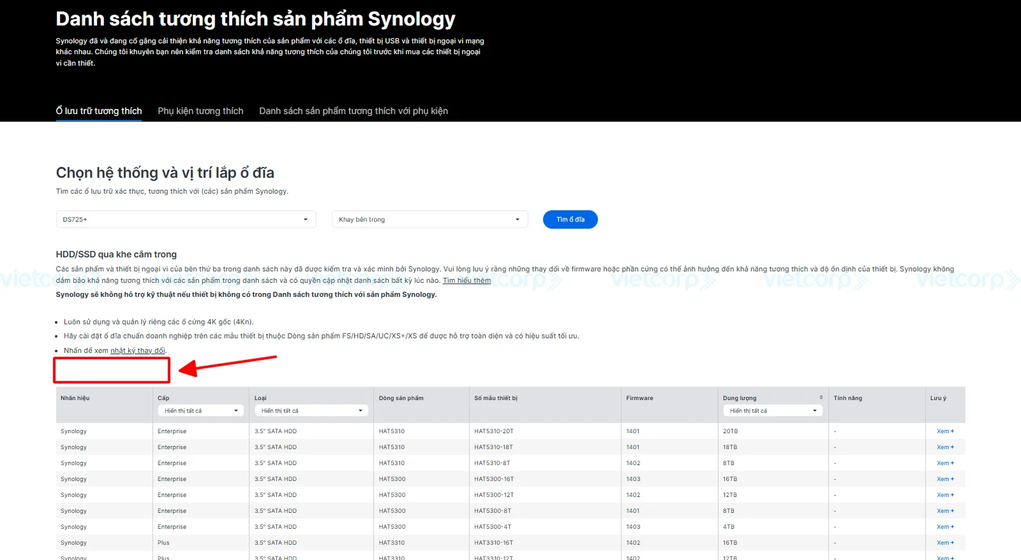Click Xem + for HAT3310-16T row

pos(945,543)
